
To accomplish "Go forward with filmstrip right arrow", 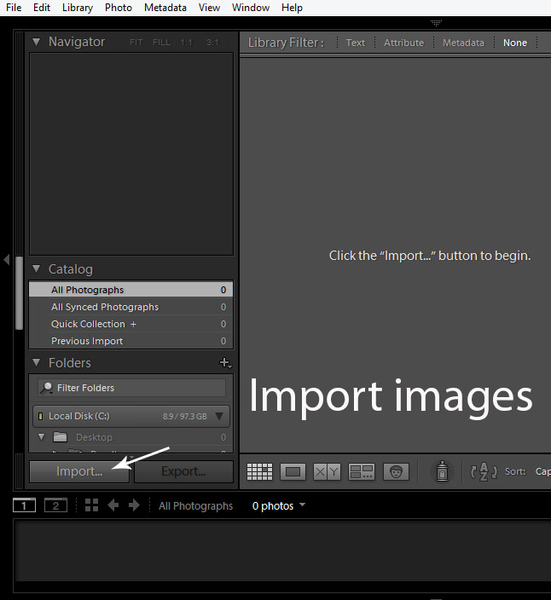I will [134, 505].
